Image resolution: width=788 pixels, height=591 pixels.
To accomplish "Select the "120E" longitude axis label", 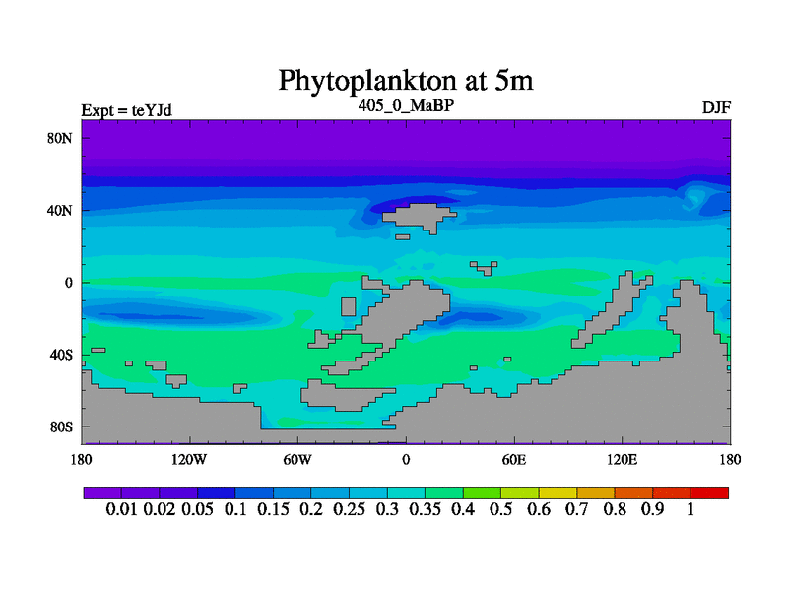I will point(622,460).
